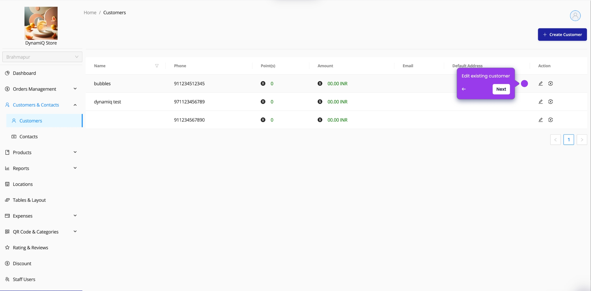The height and width of the screenshot is (291, 591).
Task: Click the filter icon in Name column
Action: (x=157, y=66)
